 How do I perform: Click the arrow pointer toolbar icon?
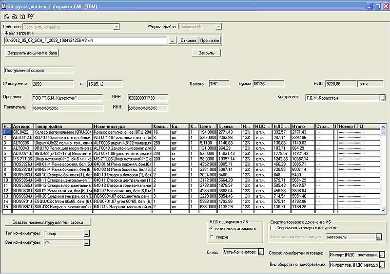30,16
